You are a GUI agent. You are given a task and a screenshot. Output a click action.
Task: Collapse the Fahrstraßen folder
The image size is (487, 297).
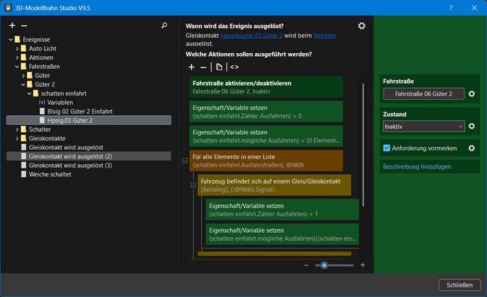click(16, 66)
